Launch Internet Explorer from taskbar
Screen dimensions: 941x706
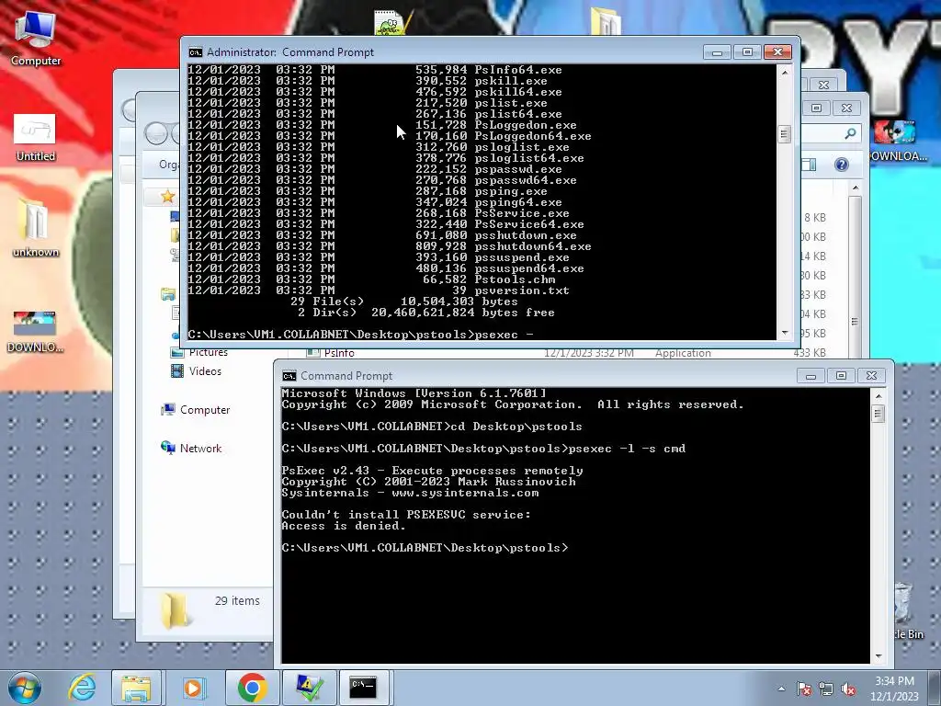pyautogui.click(x=82, y=688)
